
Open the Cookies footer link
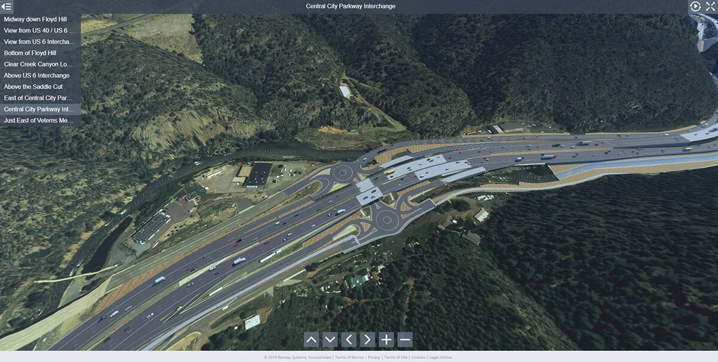point(418,357)
